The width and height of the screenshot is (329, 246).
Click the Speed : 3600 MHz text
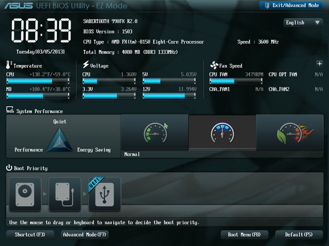[258, 42]
